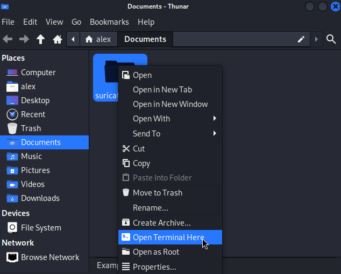Click the trash icon beside Move to Trash
Screen dimensions: 341x274
(126, 192)
